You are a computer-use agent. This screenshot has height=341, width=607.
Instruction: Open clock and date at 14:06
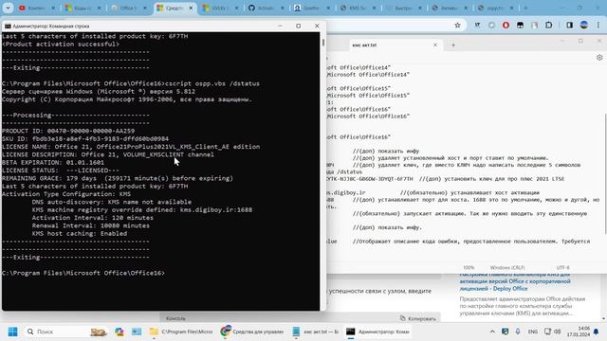click(579, 332)
